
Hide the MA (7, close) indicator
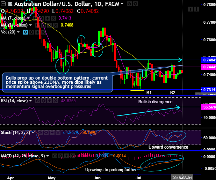[x=36, y=18]
